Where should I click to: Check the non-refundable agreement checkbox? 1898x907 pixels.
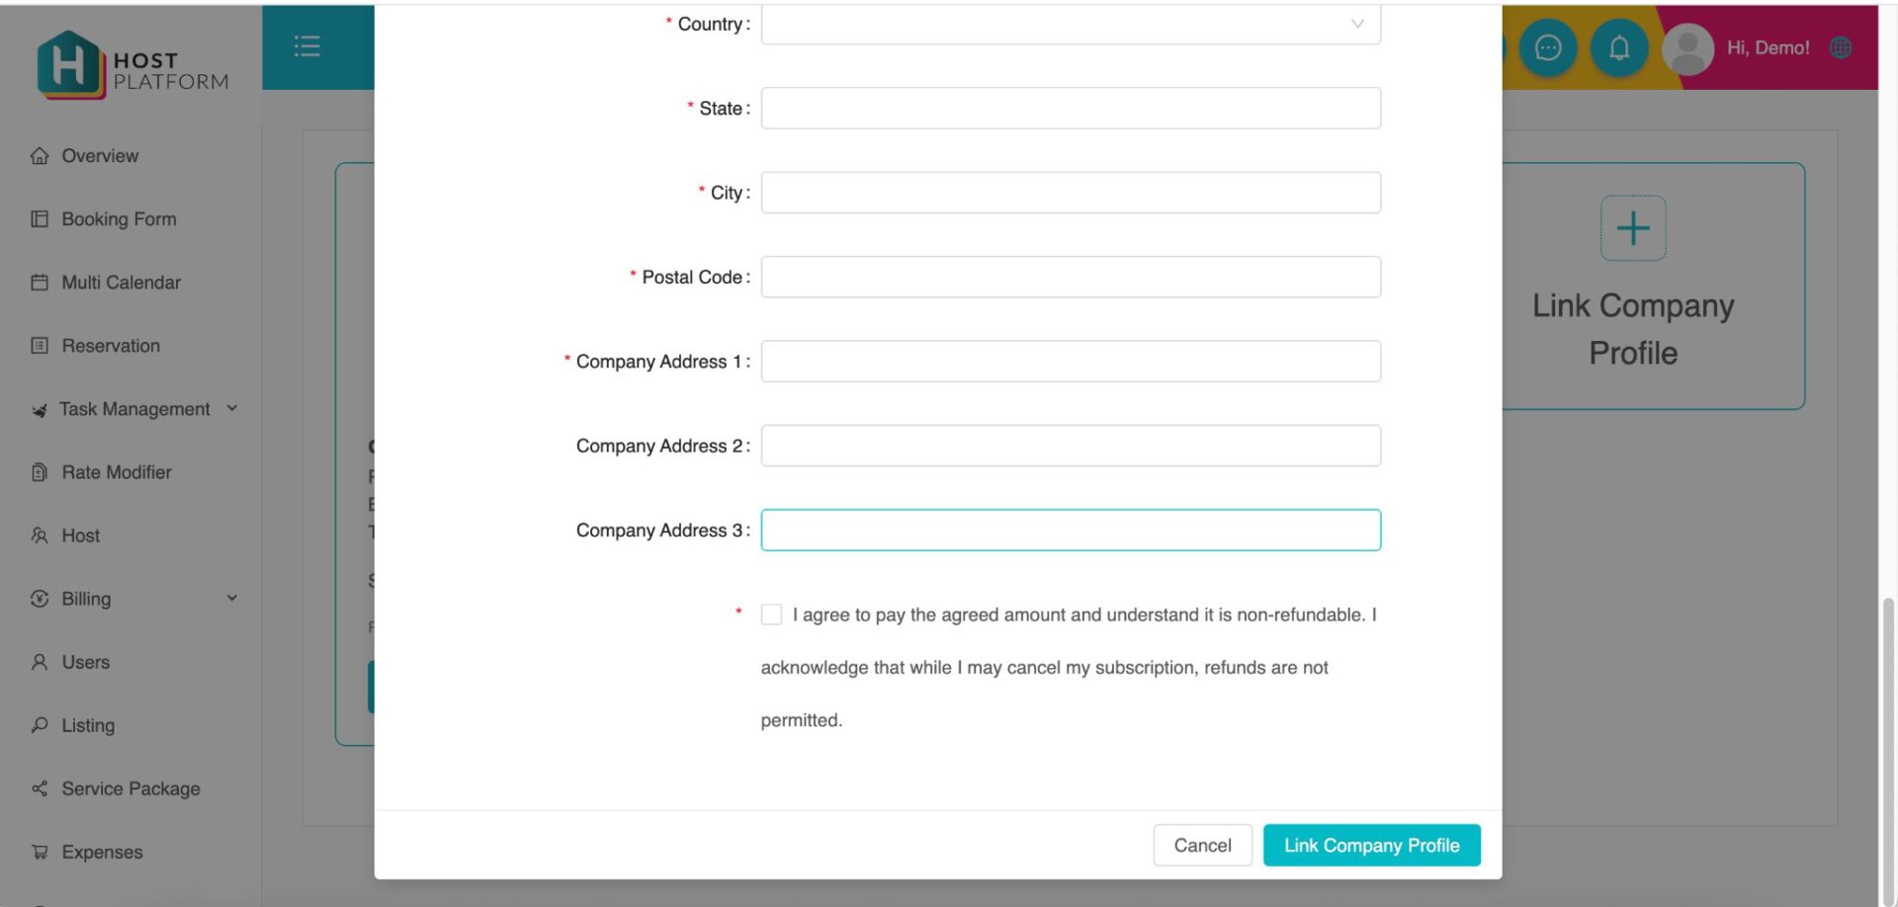(771, 615)
